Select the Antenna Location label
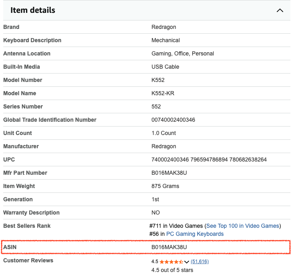Image resolution: width=292 pixels, height=276 pixels. pyautogui.click(x=27, y=53)
